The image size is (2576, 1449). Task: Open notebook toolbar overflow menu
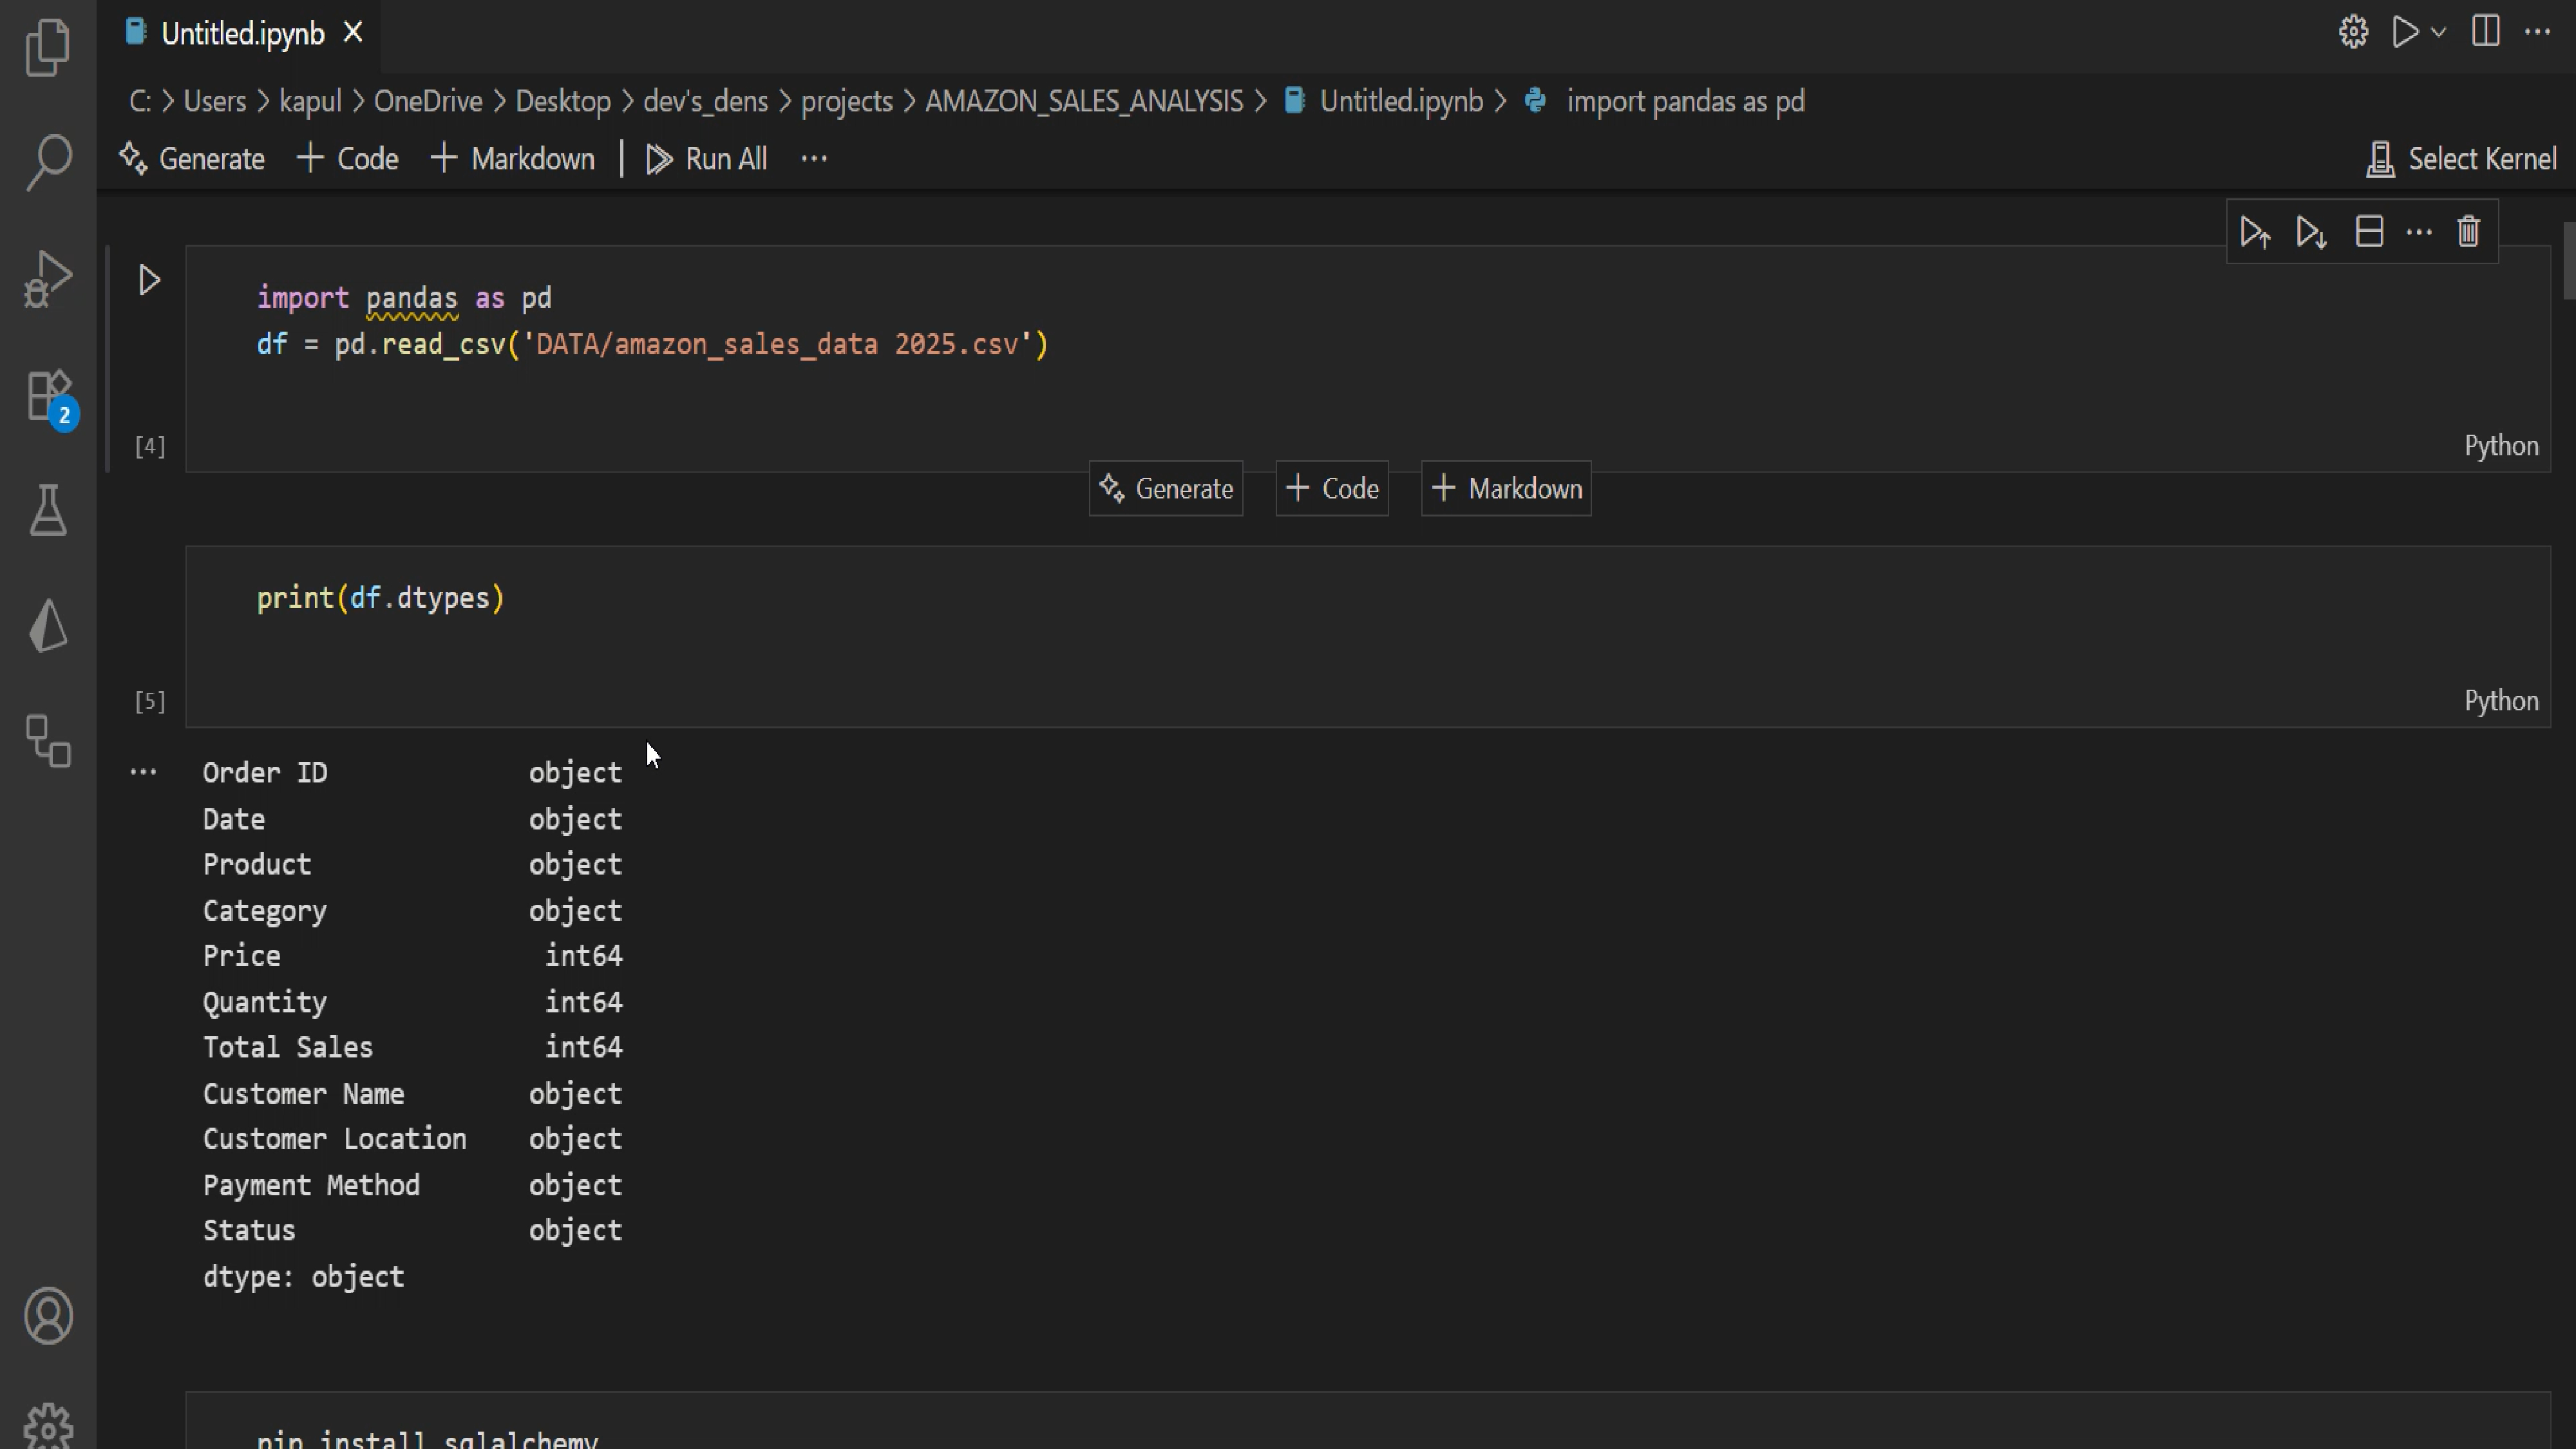814,159
